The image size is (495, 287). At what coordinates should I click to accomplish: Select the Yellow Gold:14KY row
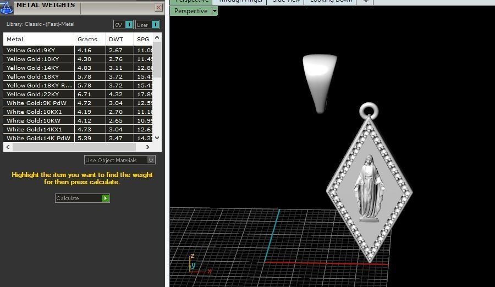tap(78, 68)
